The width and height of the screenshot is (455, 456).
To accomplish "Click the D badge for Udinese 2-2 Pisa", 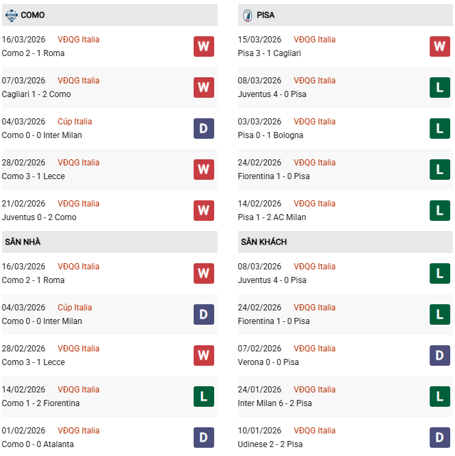I will (439, 438).
